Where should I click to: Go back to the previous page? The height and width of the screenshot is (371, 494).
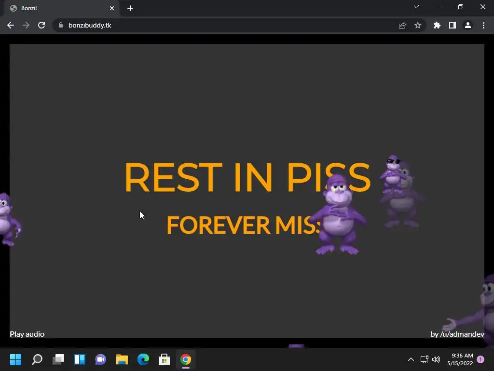point(11,25)
